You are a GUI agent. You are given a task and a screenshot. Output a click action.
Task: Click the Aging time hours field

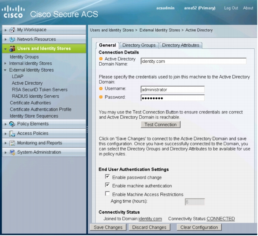coord(195,202)
